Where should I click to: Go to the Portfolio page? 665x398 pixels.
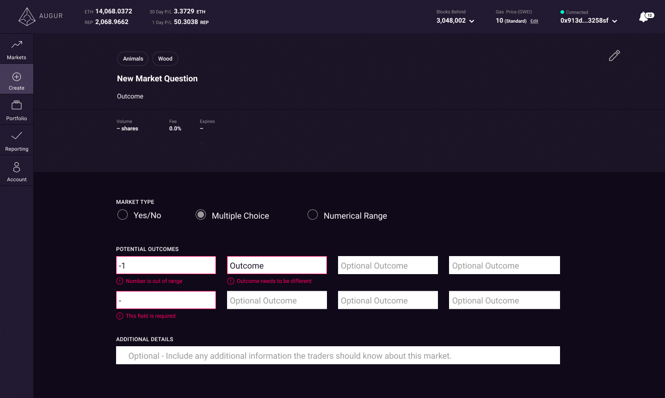pyautogui.click(x=17, y=110)
